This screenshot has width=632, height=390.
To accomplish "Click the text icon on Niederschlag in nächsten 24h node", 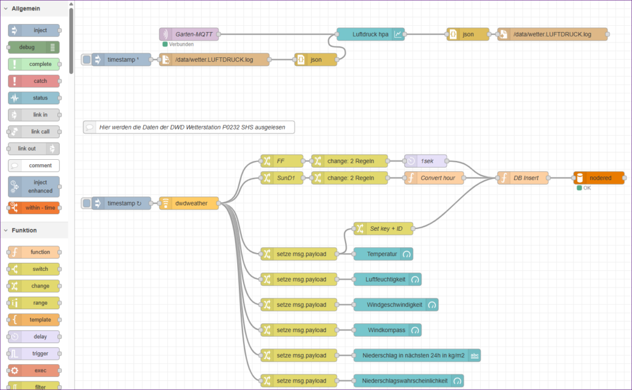I will pyautogui.click(x=474, y=355).
